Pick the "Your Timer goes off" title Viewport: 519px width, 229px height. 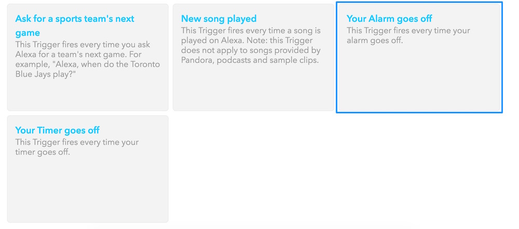pyautogui.click(x=57, y=130)
